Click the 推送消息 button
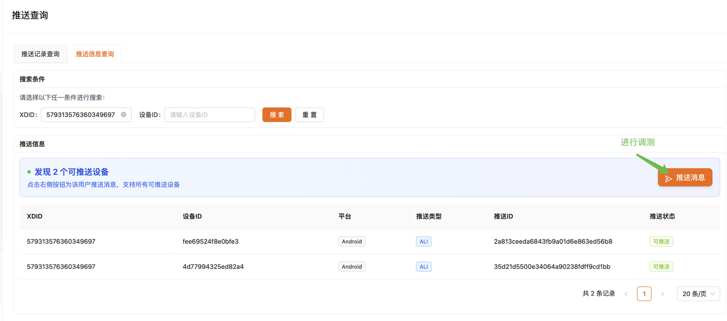Image resolution: width=727 pixels, height=321 pixels. pyautogui.click(x=685, y=178)
